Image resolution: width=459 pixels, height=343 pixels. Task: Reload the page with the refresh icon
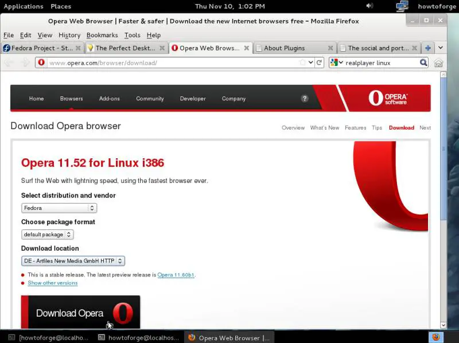(320, 63)
